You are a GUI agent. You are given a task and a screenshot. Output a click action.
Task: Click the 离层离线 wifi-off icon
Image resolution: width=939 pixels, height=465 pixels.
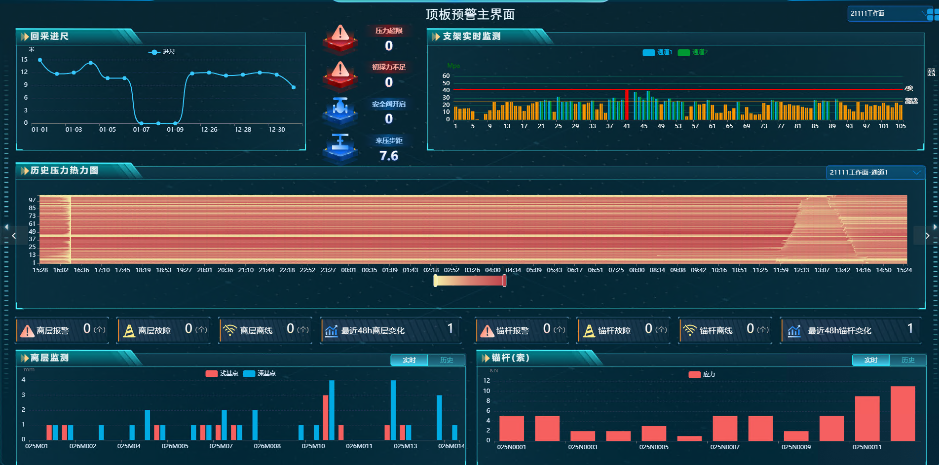[x=230, y=330]
